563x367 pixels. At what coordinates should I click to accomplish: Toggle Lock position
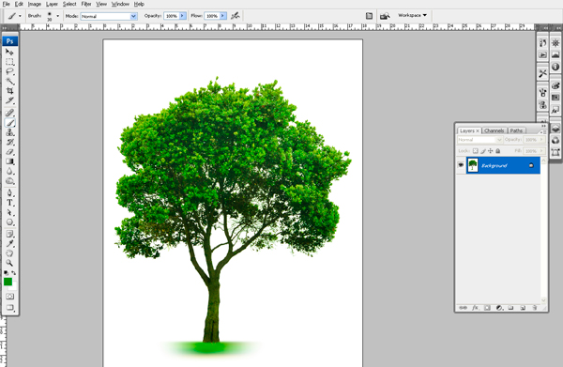491,151
